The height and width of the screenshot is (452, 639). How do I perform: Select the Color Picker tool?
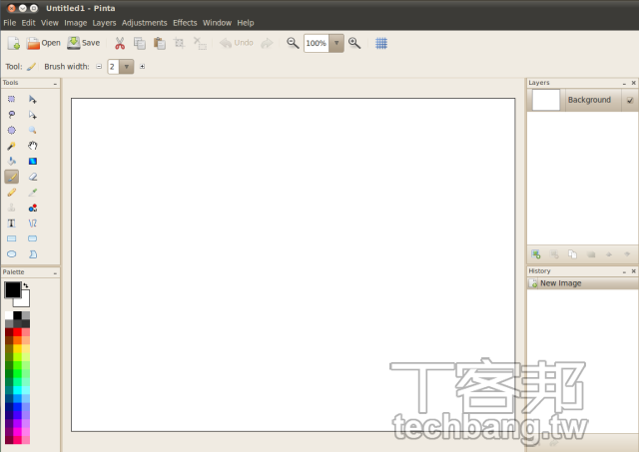click(33, 193)
